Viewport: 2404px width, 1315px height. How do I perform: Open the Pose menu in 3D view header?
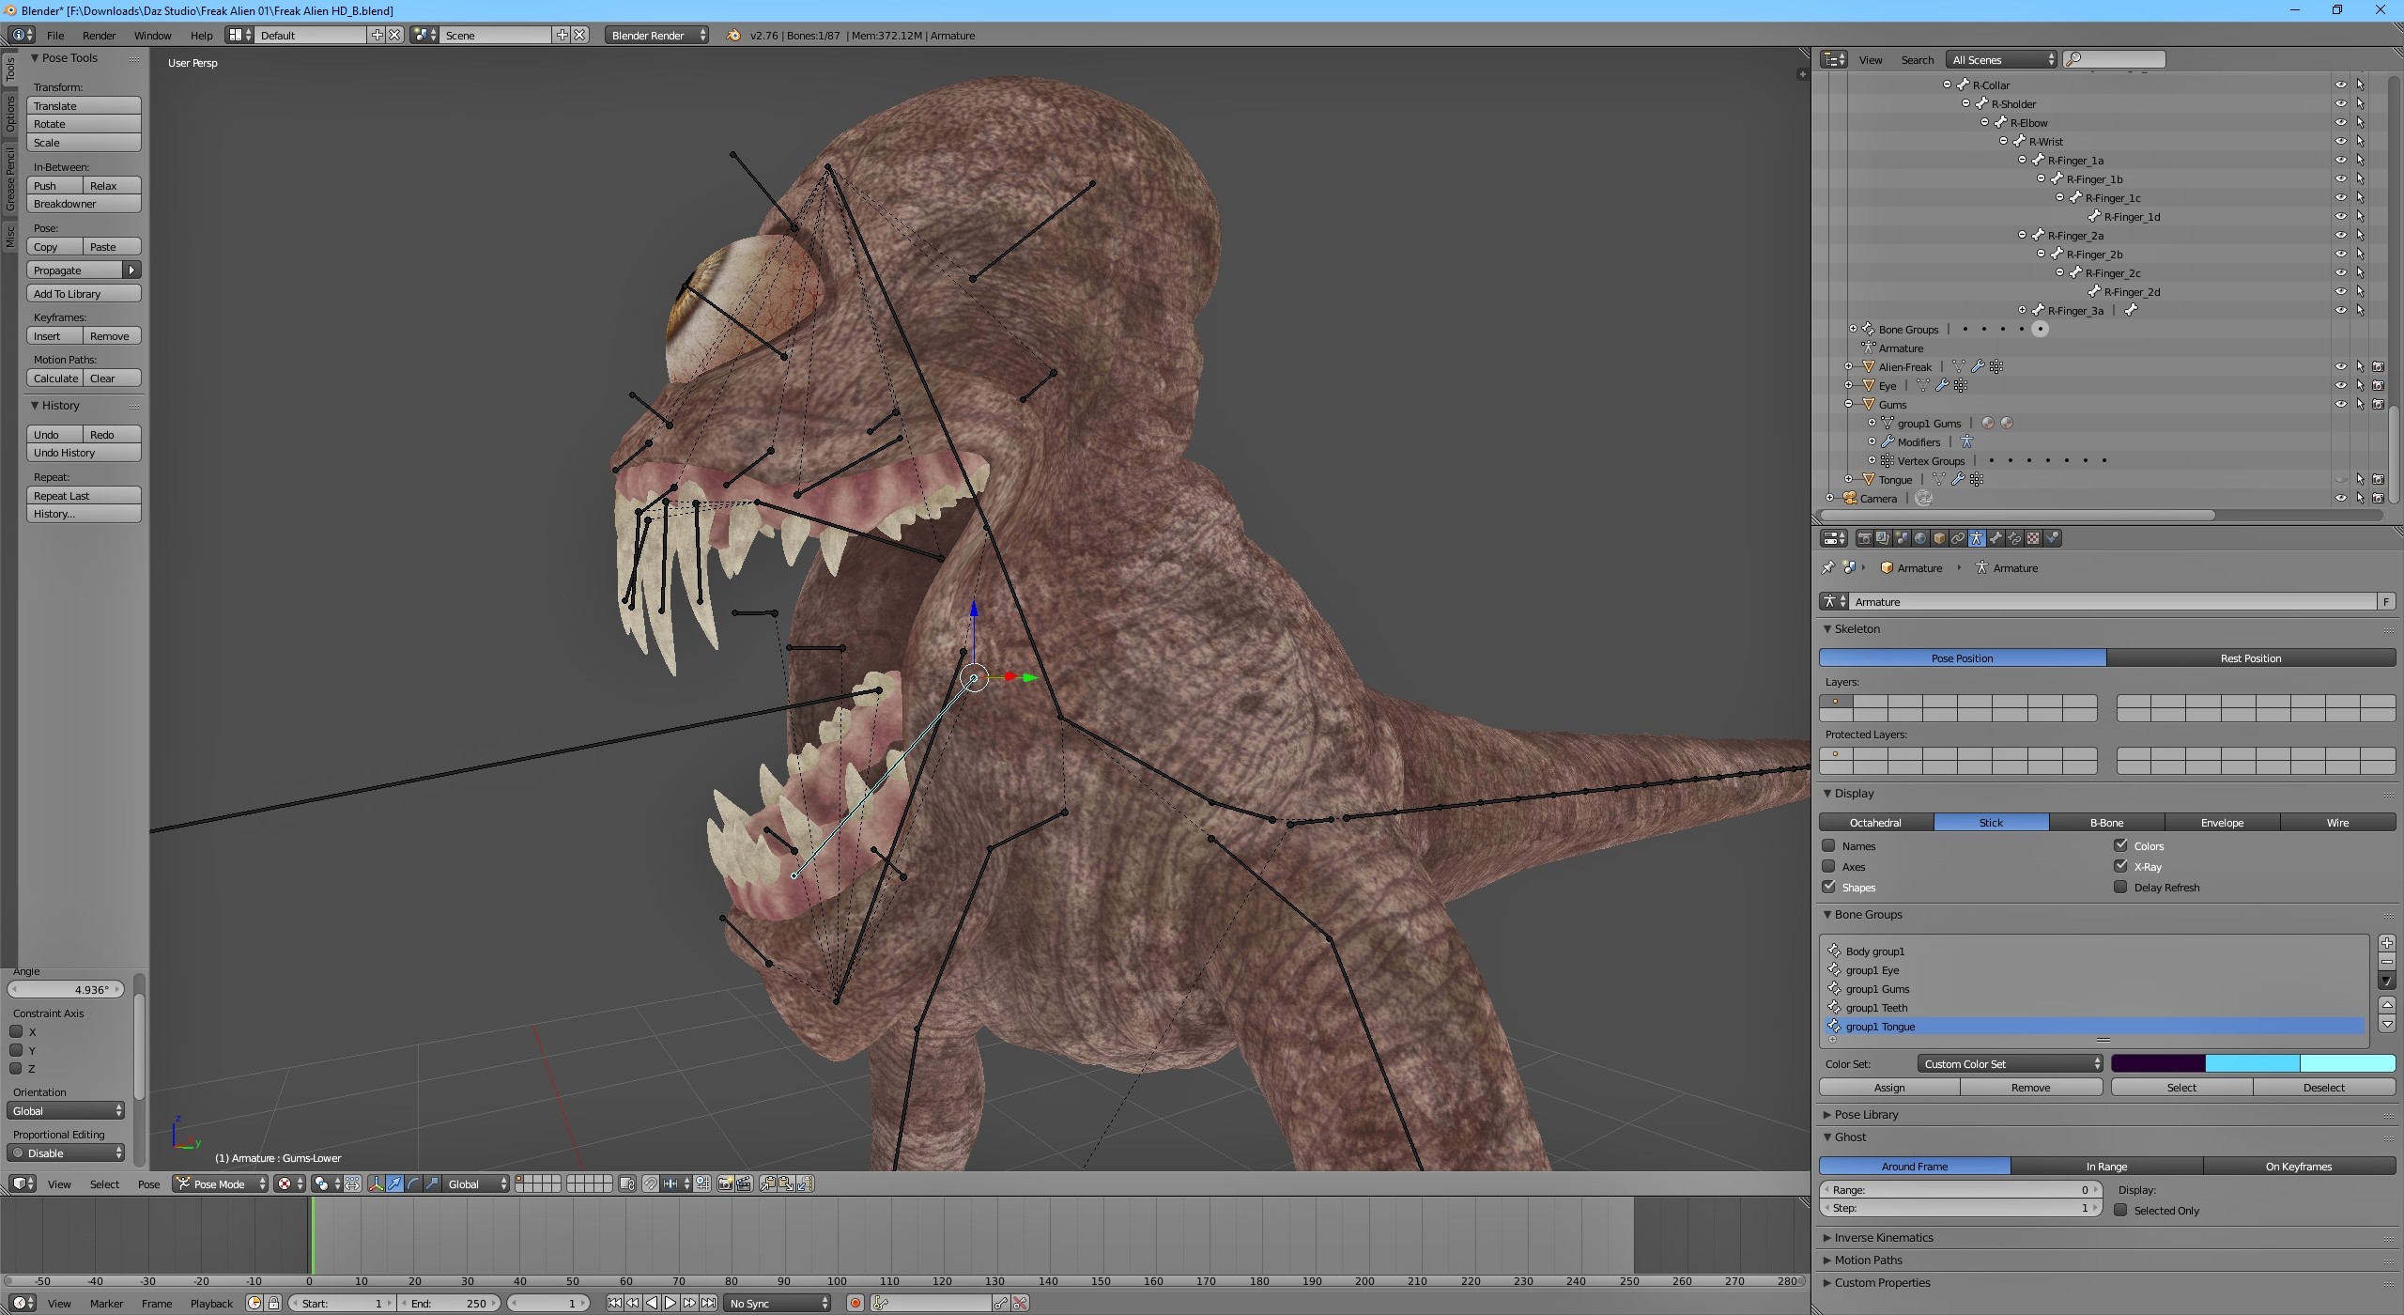coord(148,1183)
